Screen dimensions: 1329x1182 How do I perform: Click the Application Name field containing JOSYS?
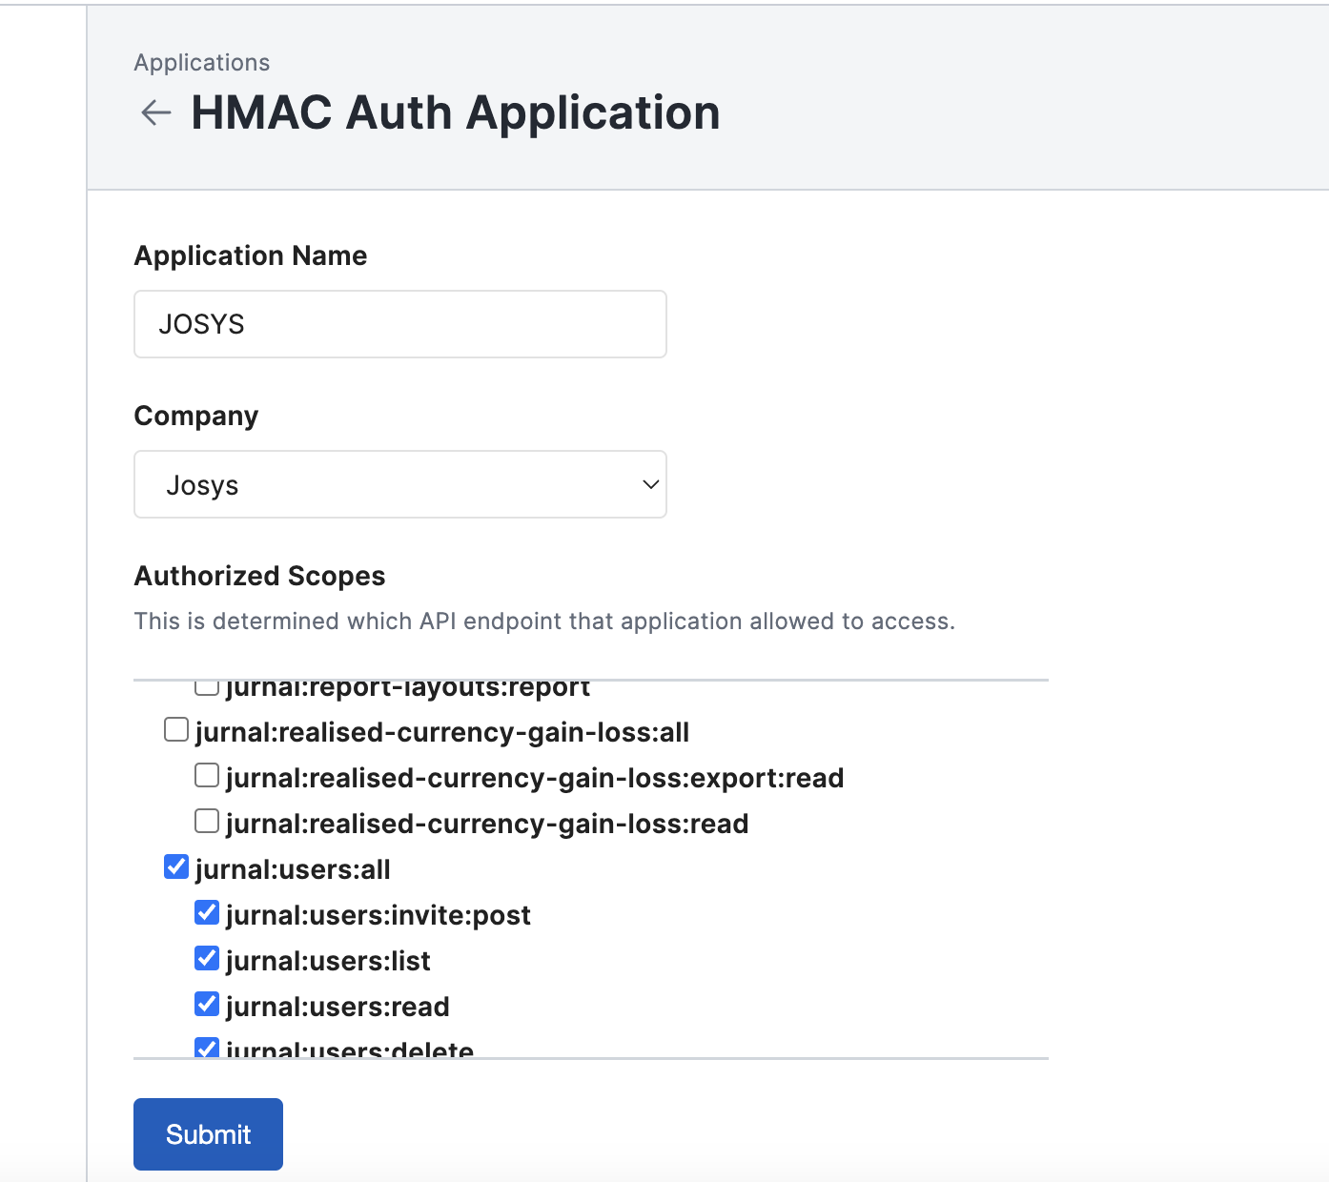[x=399, y=324]
